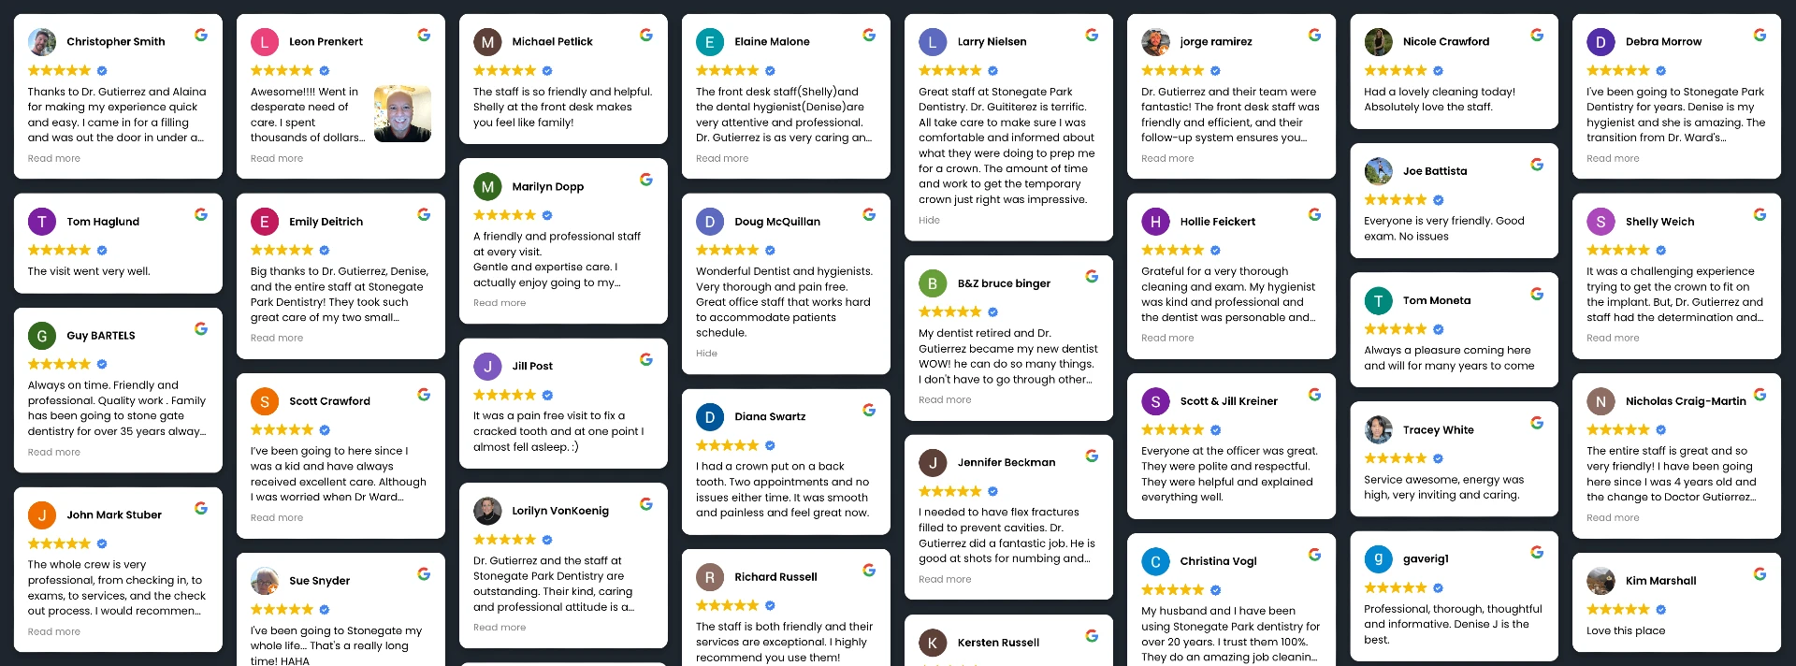Click reviewer name Diana Swartz
This screenshot has width=1796, height=666.
click(770, 417)
